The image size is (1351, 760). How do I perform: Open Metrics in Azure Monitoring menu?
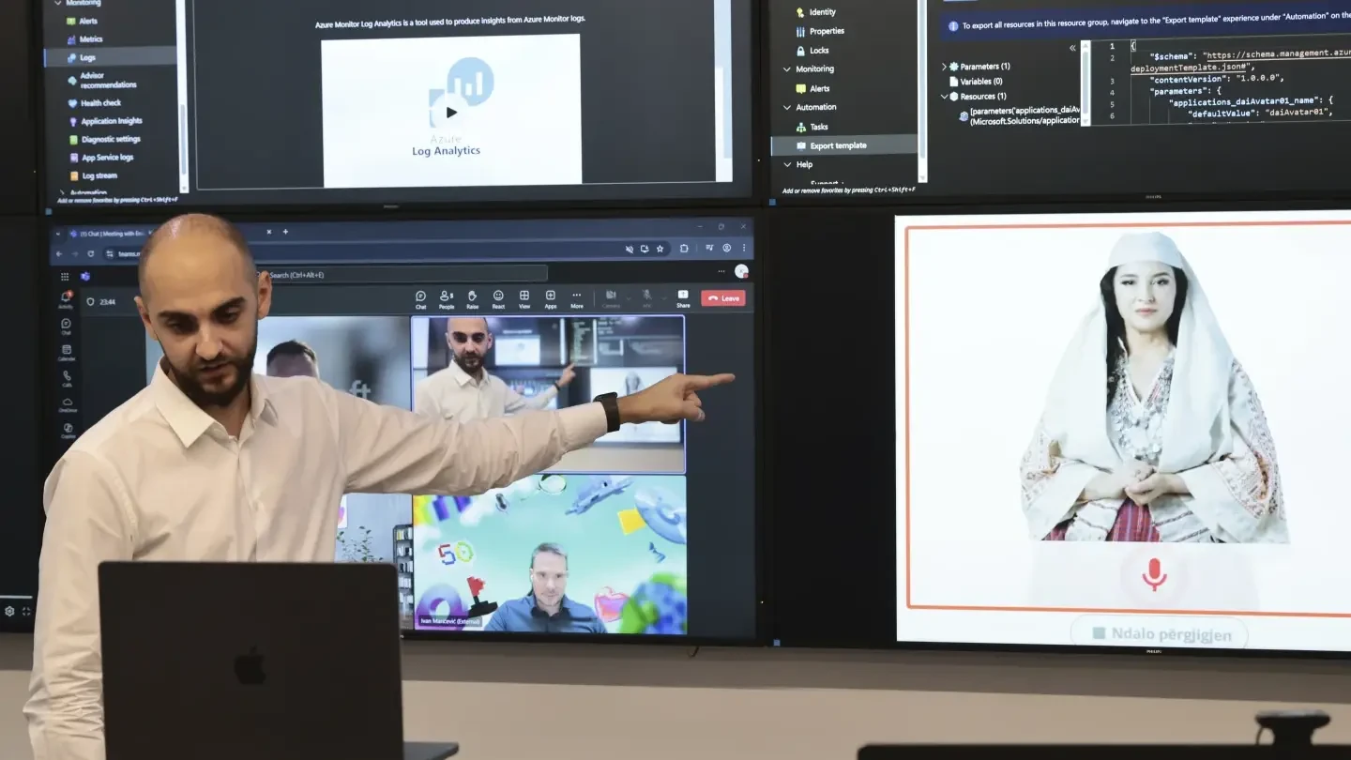[84, 39]
